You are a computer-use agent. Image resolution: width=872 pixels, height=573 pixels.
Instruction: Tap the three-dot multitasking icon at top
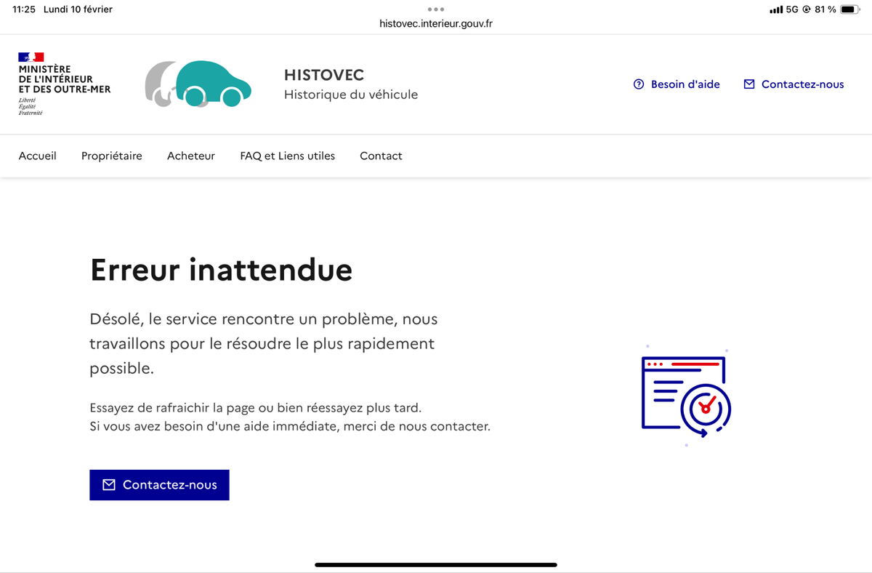(436, 9)
